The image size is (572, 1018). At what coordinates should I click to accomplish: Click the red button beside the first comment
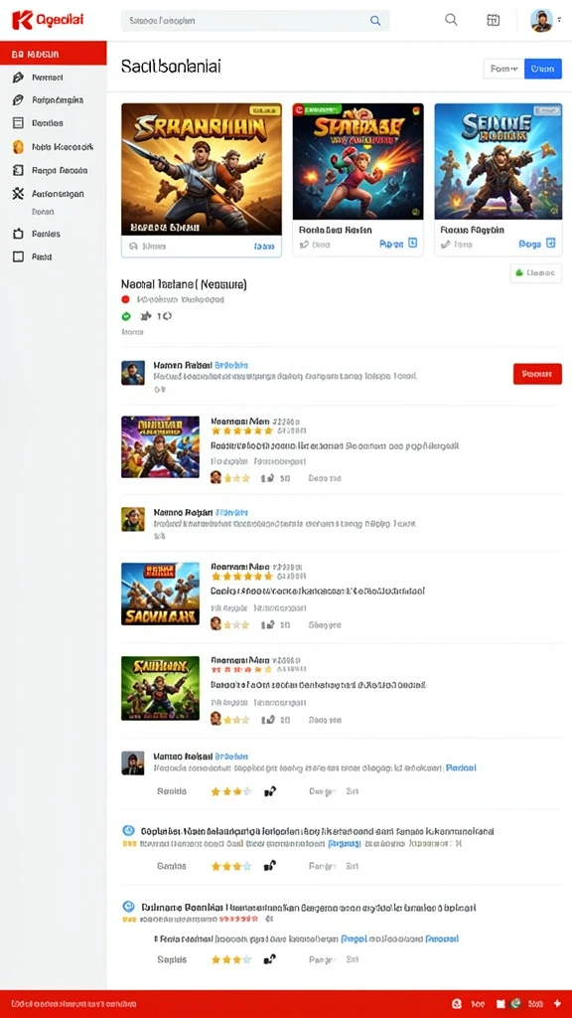click(537, 374)
